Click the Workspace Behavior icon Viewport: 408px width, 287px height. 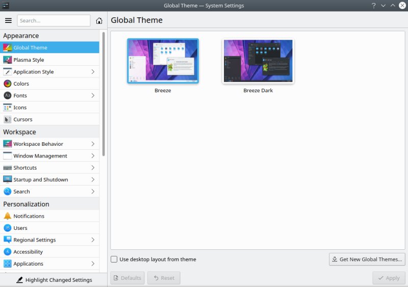point(8,144)
